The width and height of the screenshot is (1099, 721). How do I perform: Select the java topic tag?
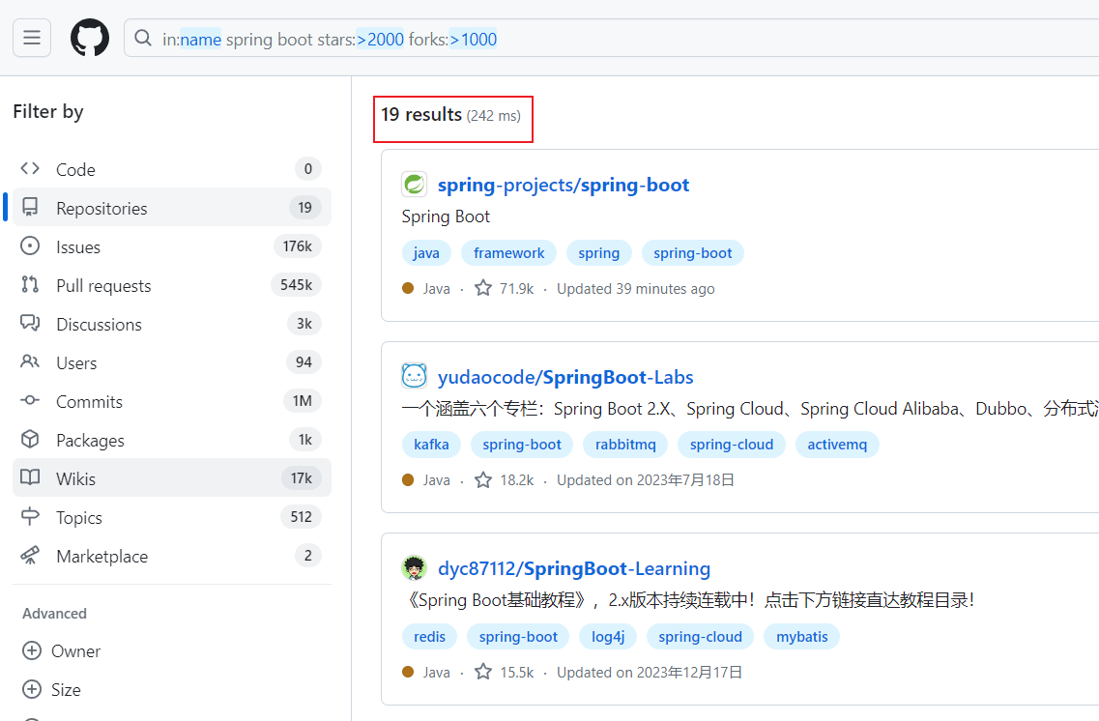(x=426, y=253)
